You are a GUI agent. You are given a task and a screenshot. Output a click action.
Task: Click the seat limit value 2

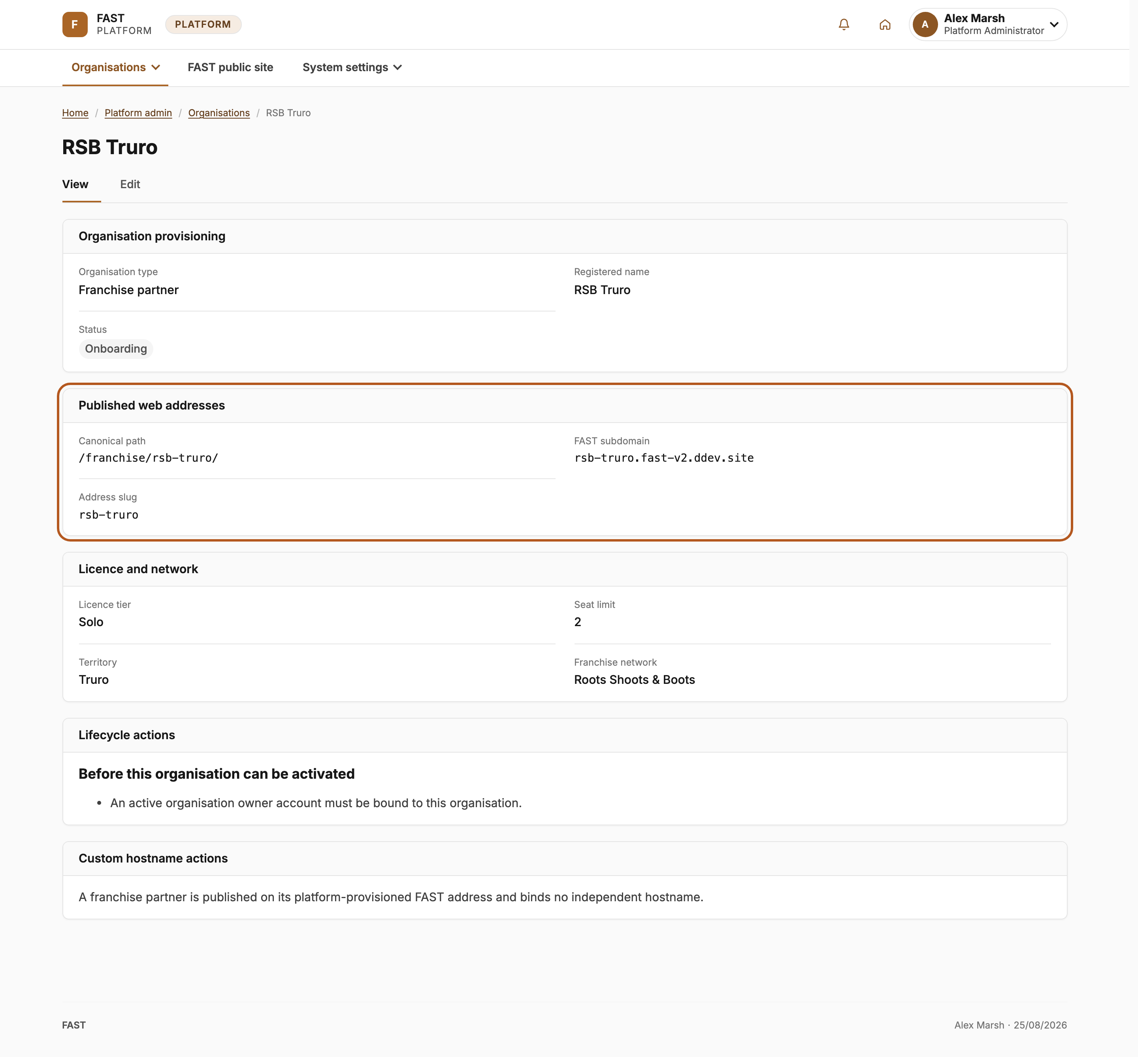(578, 622)
